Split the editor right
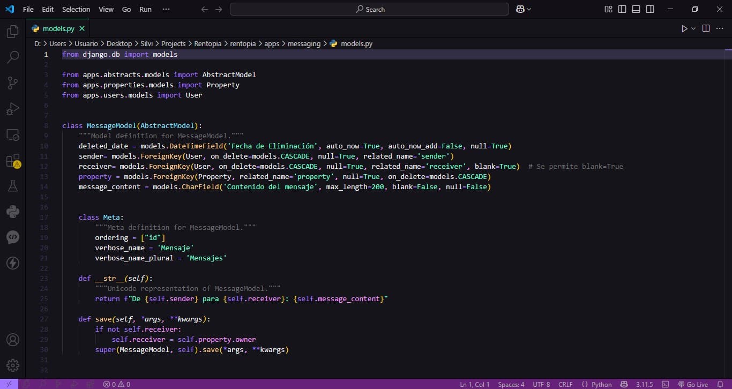 pos(706,28)
